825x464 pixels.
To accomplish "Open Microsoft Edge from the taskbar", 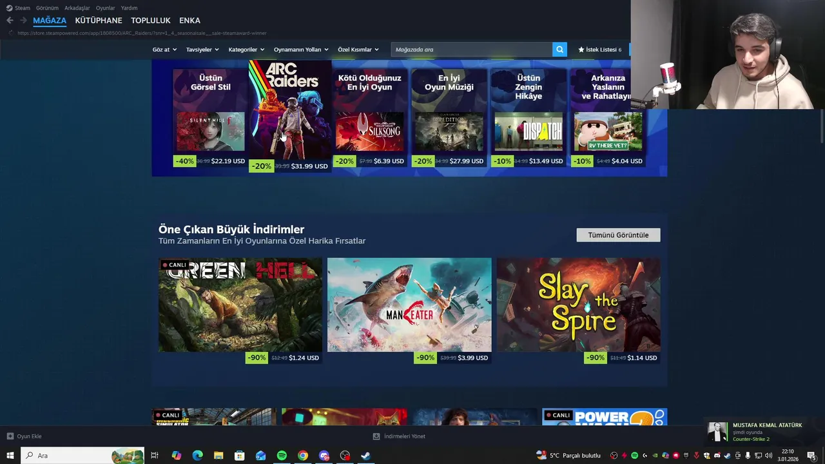I will click(197, 456).
